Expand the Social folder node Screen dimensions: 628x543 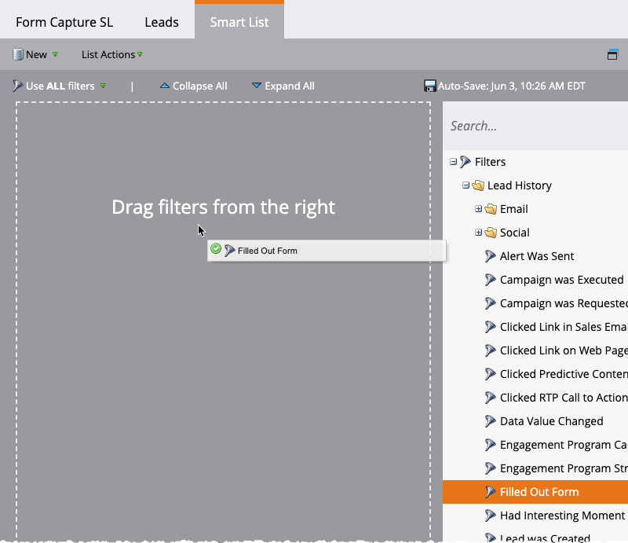point(478,233)
